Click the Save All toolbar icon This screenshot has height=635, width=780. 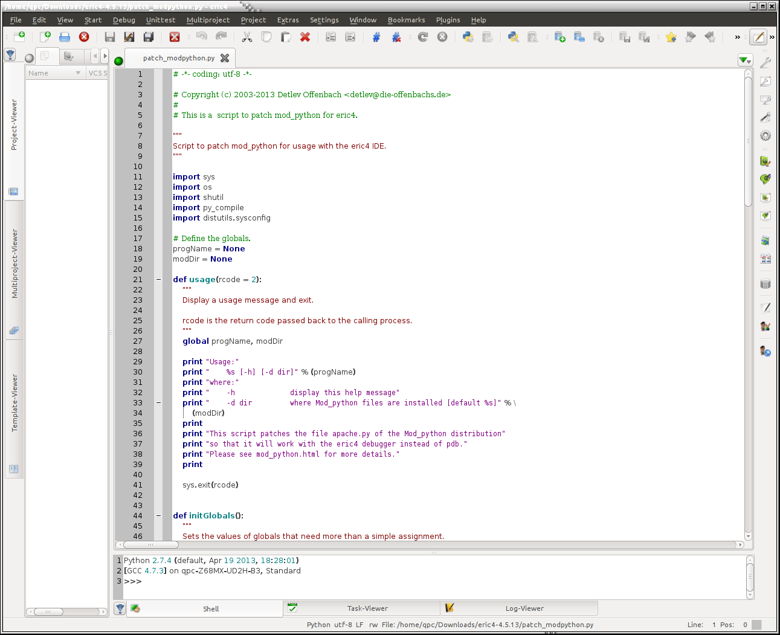tap(149, 37)
